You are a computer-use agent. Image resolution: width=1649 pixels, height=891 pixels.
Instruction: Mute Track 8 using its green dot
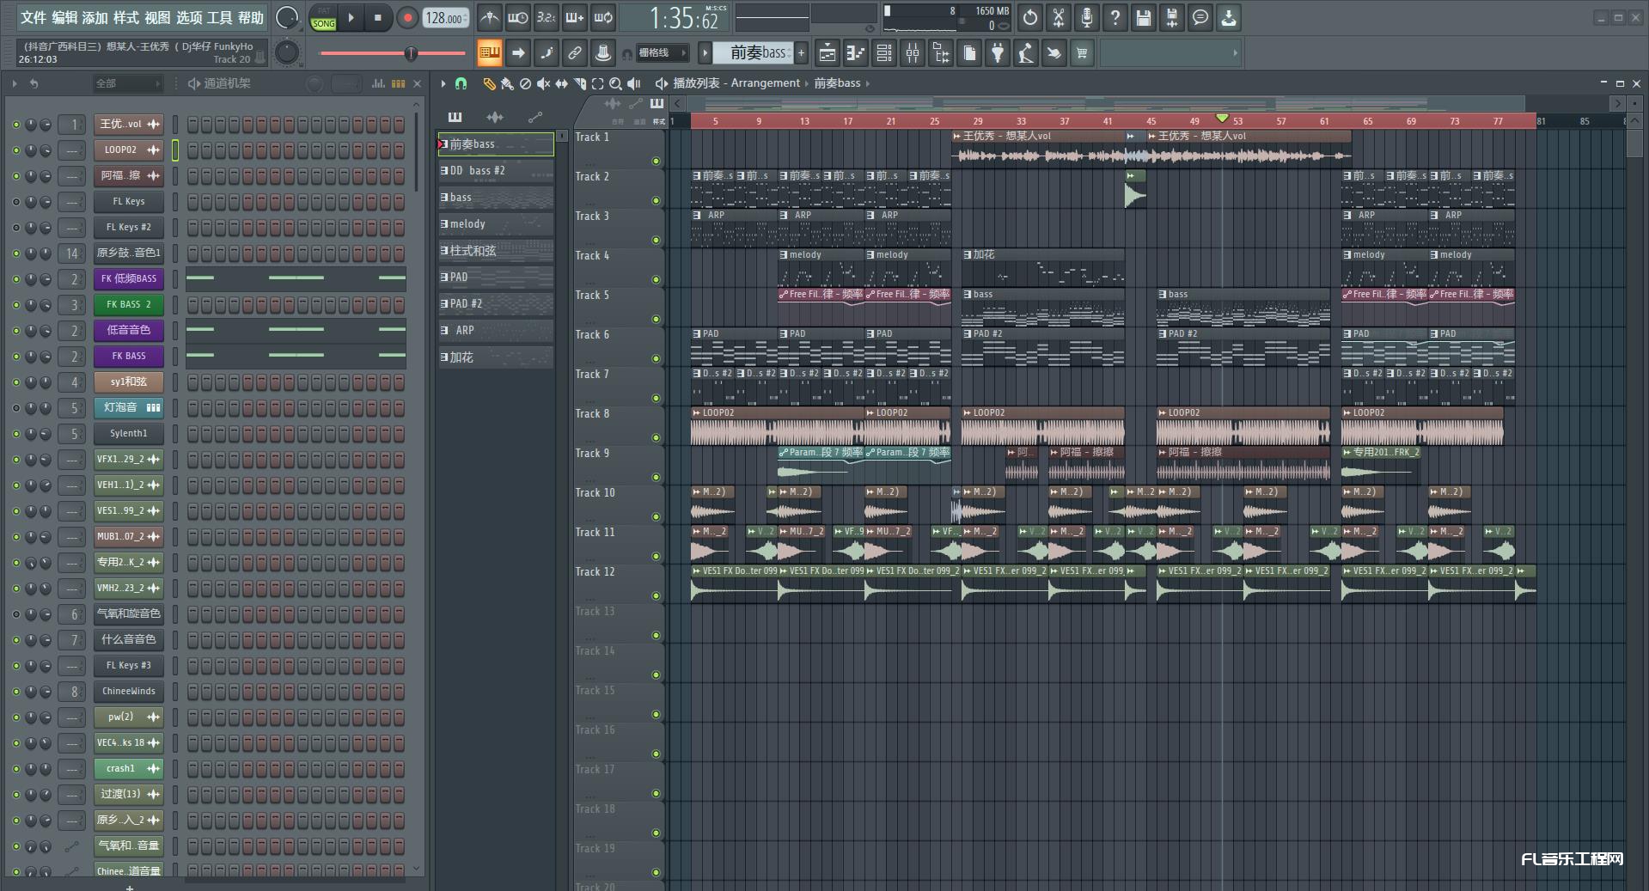(656, 437)
